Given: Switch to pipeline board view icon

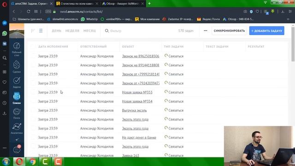Looking at the screenshot, I should pos(33,31).
